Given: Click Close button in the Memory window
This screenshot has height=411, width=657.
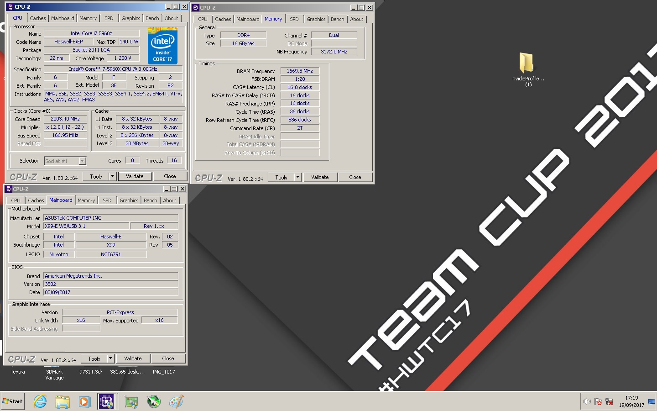Looking at the screenshot, I should click(355, 177).
